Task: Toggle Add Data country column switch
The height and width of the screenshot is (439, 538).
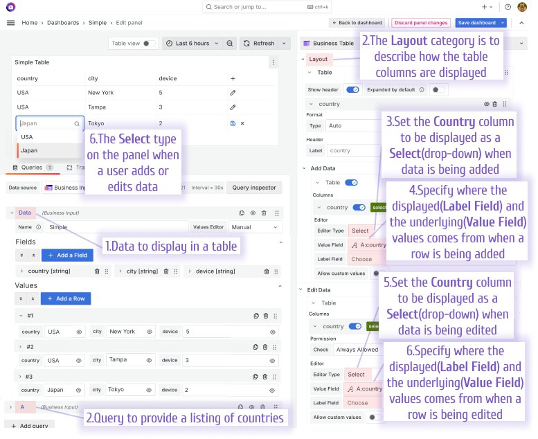Action: tap(359, 207)
